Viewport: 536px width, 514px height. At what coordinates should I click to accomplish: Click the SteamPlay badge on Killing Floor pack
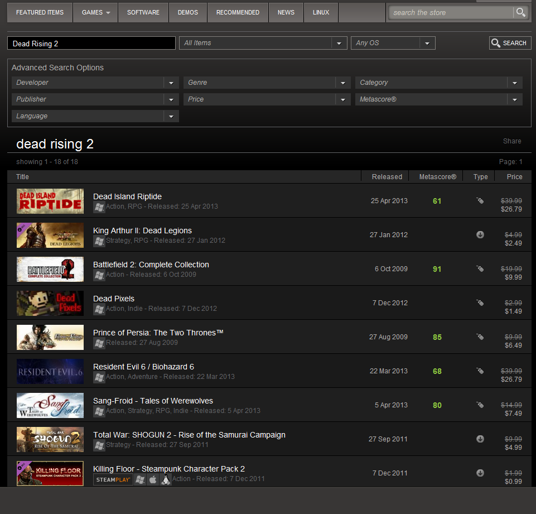113,479
